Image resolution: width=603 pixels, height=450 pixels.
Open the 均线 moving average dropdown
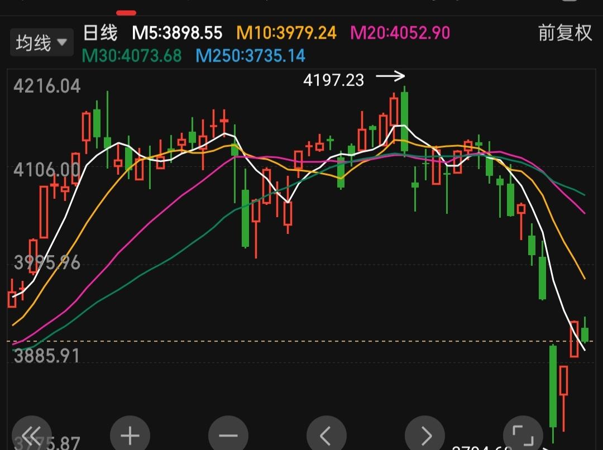click(x=41, y=41)
